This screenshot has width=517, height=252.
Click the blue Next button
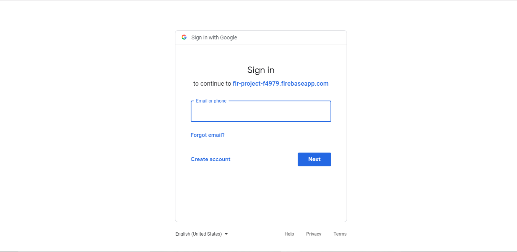click(314, 159)
